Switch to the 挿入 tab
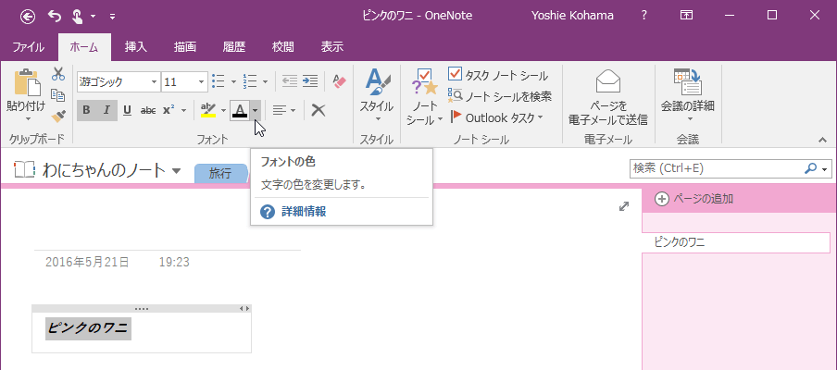The image size is (837, 370). click(x=135, y=47)
